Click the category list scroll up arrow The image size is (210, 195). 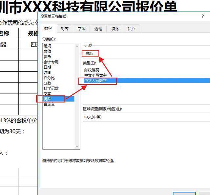pos(77,46)
